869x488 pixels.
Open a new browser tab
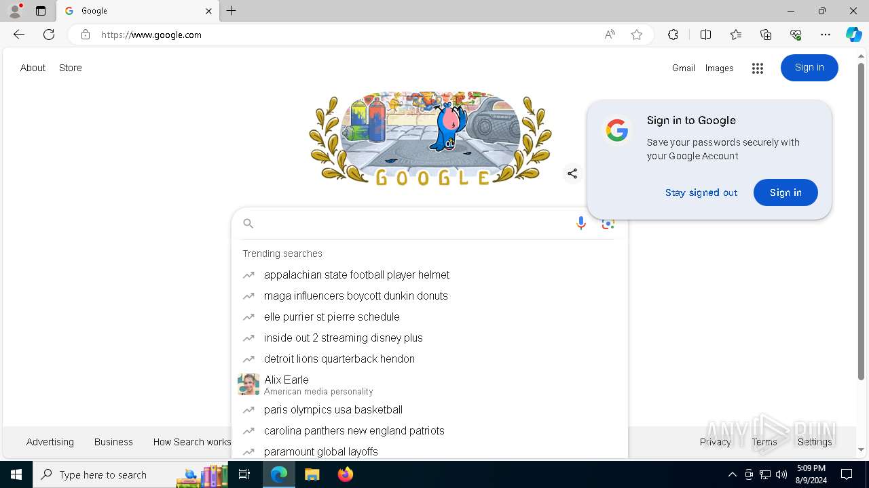[x=232, y=11]
